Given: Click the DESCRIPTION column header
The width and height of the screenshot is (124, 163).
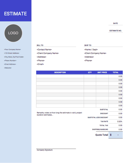Looking at the screenshot, I should [60, 72].
